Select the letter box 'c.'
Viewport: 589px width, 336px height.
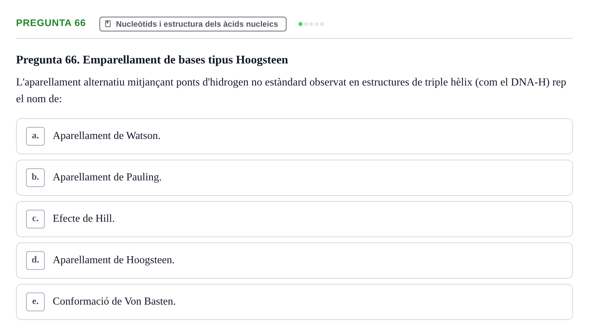click(35, 219)
